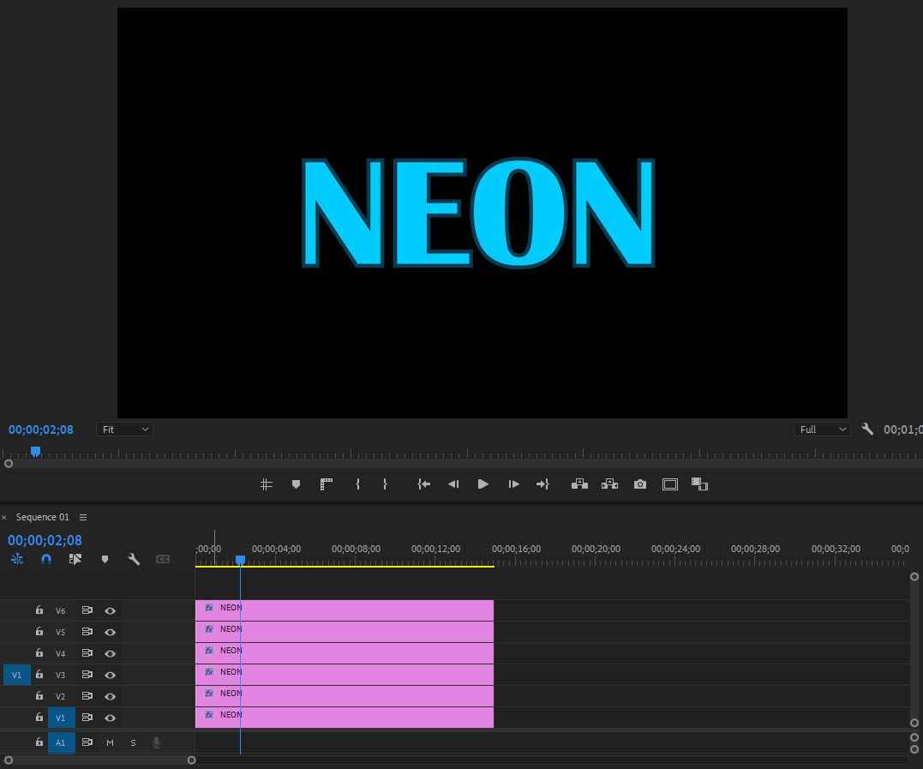Screen dimensions: 923x769
Task: Step back one frame
Action: [453, 484]
